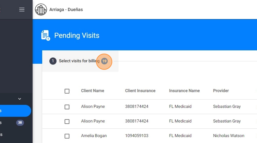Select the Amelia Bogan row checkbox
The width and height of the screenshot is (257, 143).
pos(67,136)
